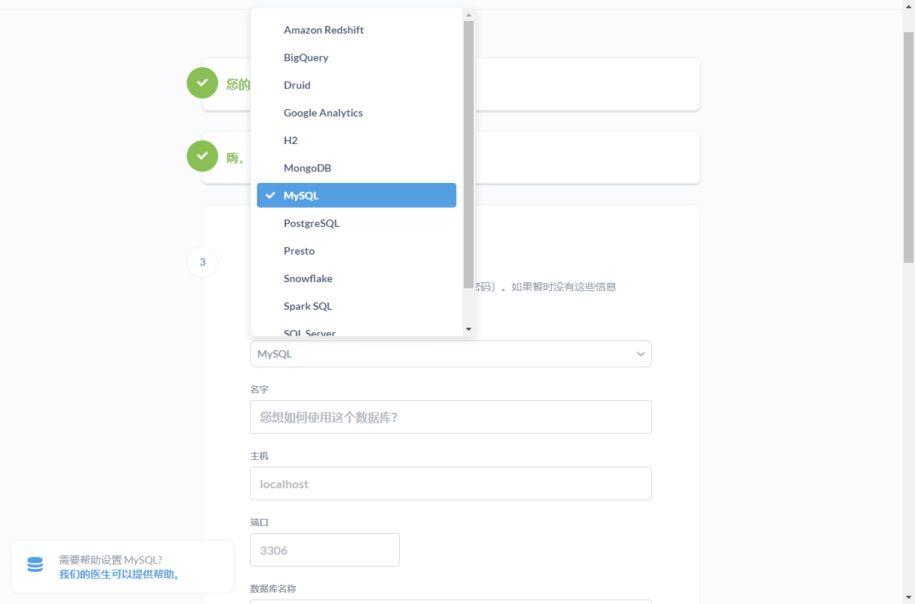Click the database icon in the help card
Screen dimensions: 915x604
35,565
